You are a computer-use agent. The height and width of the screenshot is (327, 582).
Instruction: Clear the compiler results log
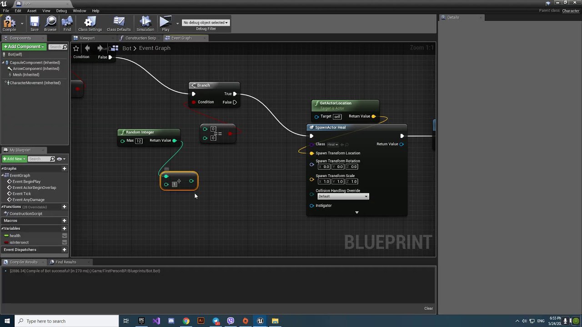429,308
